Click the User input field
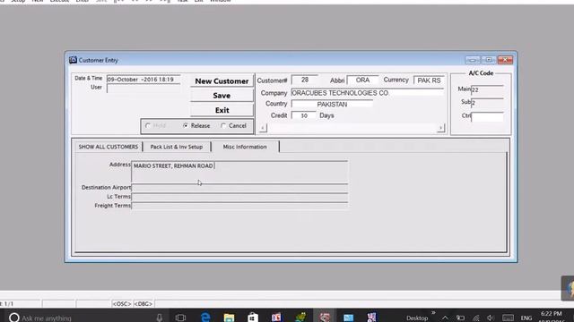 143,88
